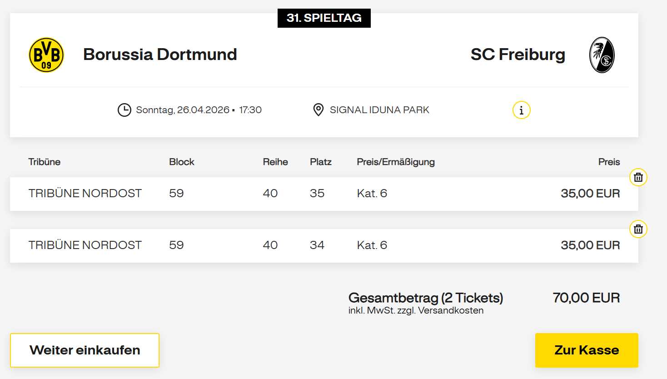Open match info via the yellow i icon
Image resolution: width=667 pixels, height=379 pixels.
tap(521, 110)
